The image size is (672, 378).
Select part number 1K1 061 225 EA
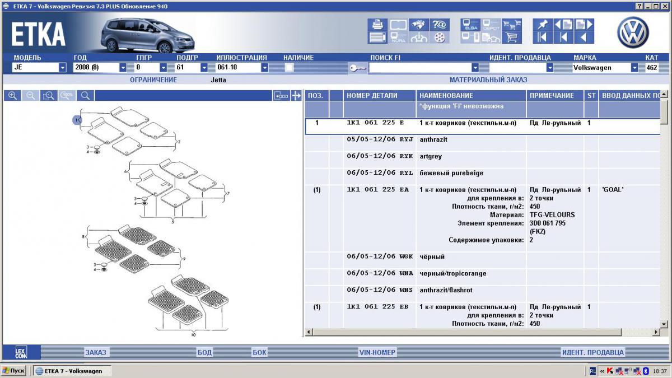tap(377, 190)
